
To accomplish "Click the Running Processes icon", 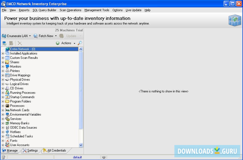I will point(7,93).
